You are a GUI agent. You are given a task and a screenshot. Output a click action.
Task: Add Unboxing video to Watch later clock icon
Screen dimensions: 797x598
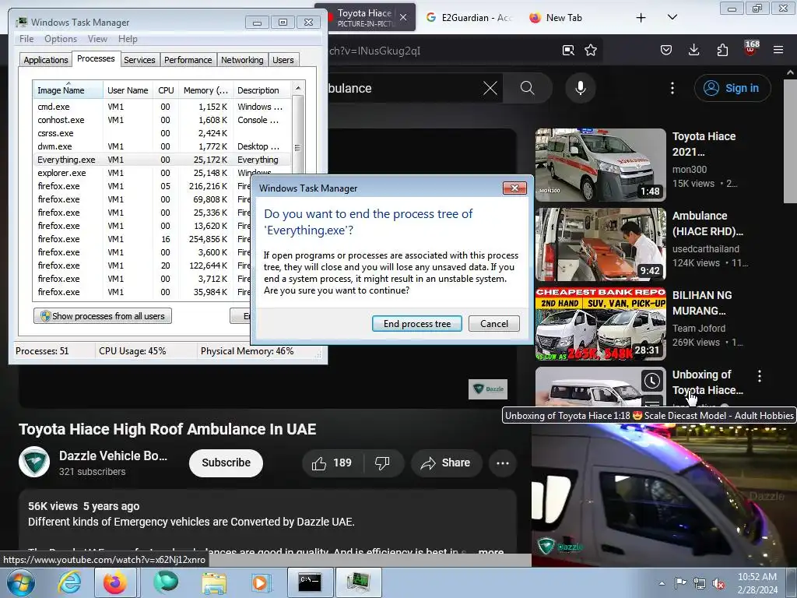pos(652,380)
